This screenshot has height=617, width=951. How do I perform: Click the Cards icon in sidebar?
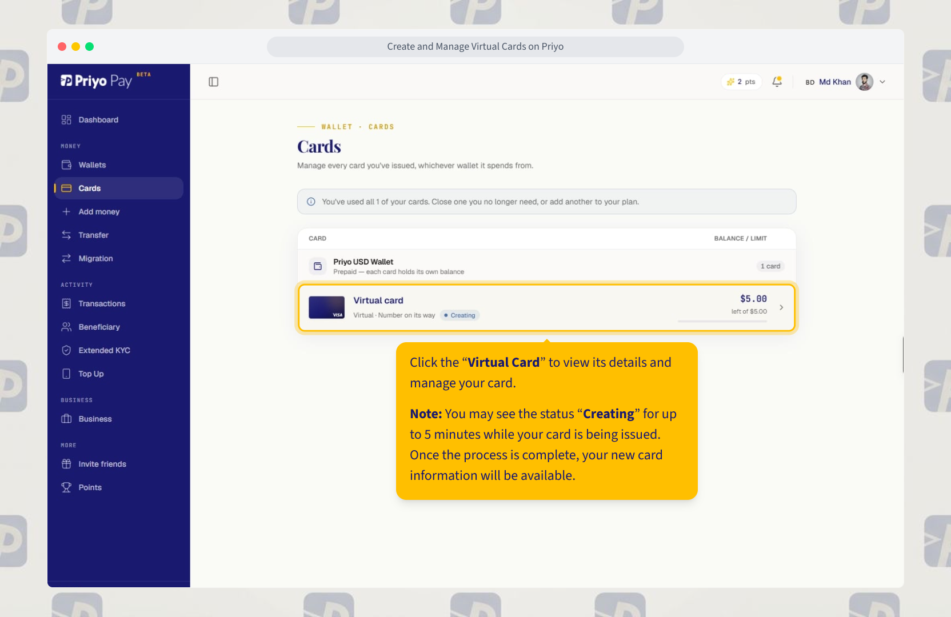(x=66, y=188)
